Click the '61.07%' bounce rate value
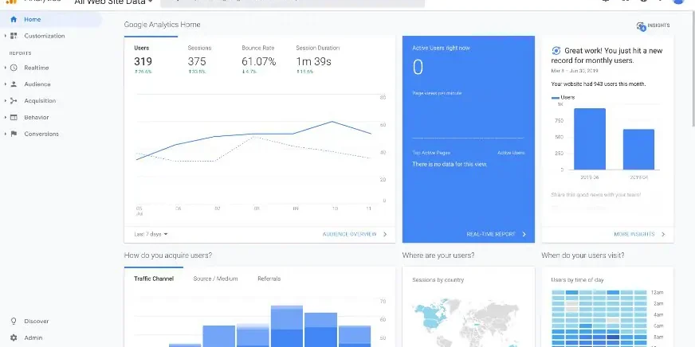The image size is (695, 347). tap(259, 61)
